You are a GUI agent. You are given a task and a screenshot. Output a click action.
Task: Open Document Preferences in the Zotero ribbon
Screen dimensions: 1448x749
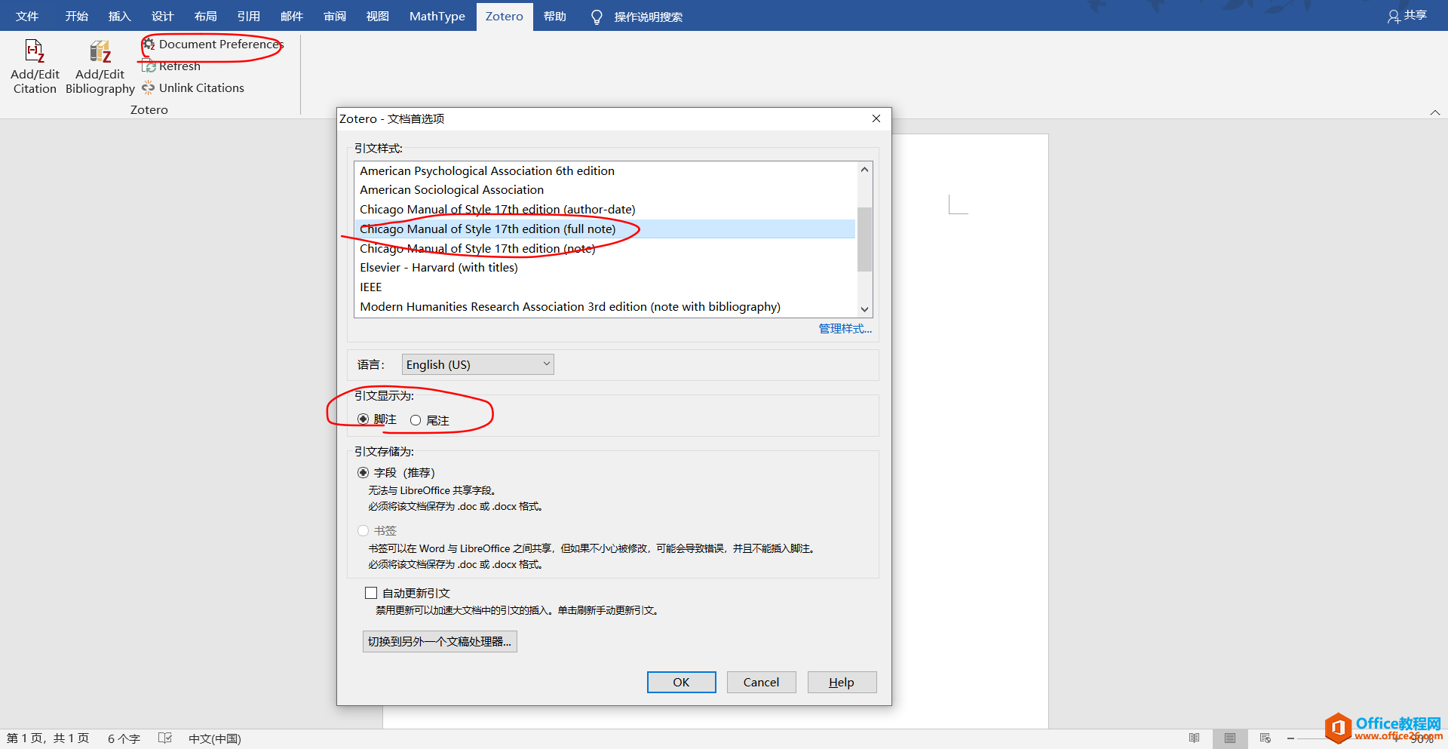213,45
